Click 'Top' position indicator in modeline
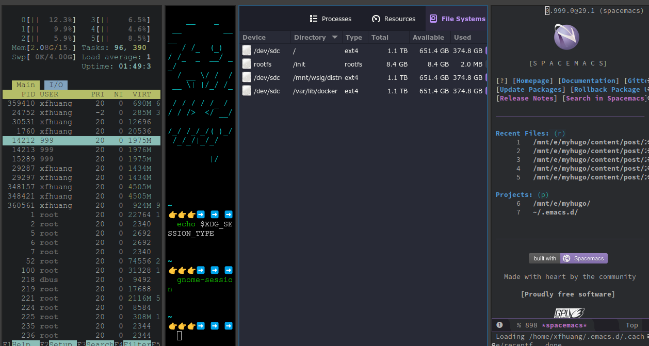Viewport: 649px width, 346px height. tap(632, 325)
